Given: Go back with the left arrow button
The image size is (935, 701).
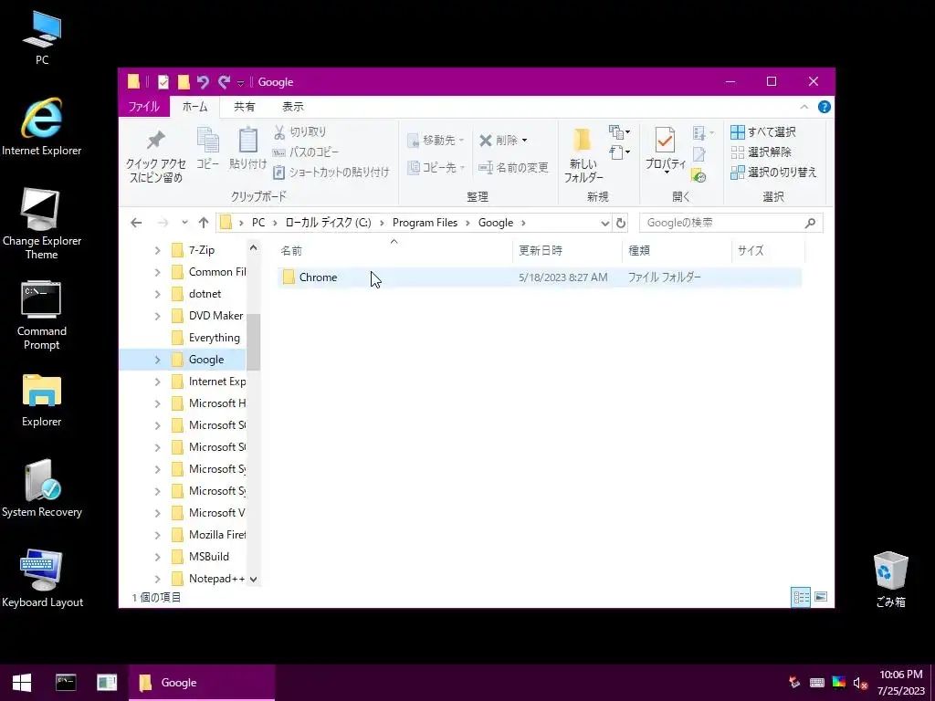Looking at the screenshot, I should 137,223.
